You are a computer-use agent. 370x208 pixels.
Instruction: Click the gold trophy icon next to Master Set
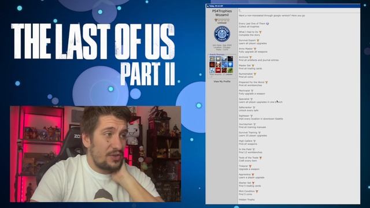tap(253, 65)
